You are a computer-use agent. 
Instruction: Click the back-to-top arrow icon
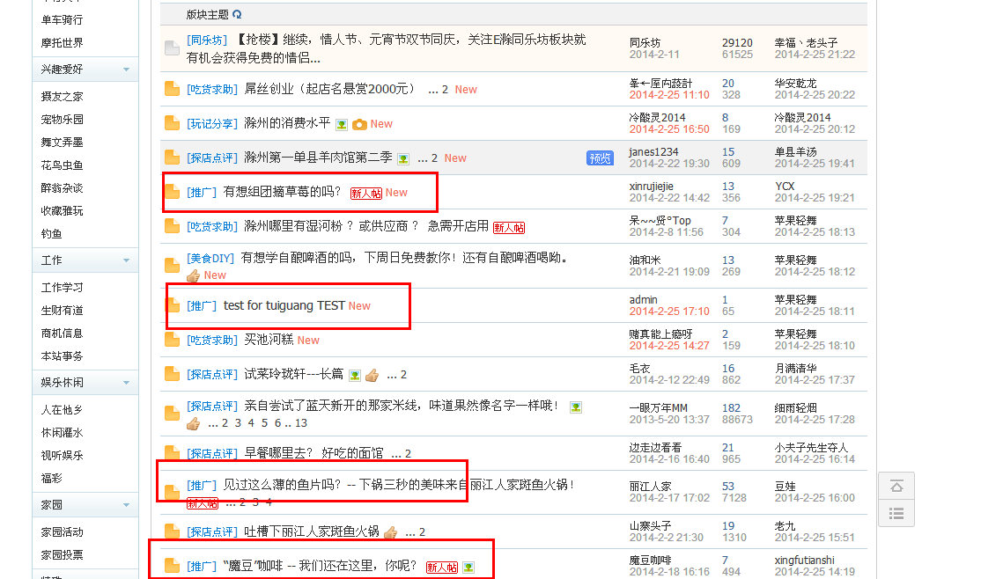pos(896,487)
